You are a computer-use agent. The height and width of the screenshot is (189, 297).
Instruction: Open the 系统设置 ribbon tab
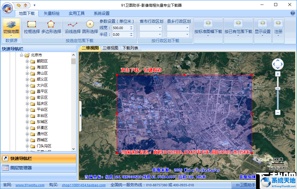tap(102, 13)
